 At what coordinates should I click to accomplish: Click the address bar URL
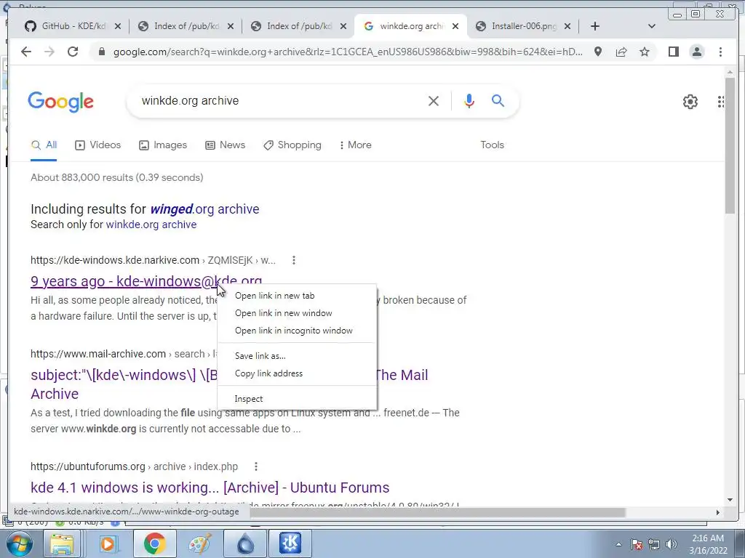348,52
